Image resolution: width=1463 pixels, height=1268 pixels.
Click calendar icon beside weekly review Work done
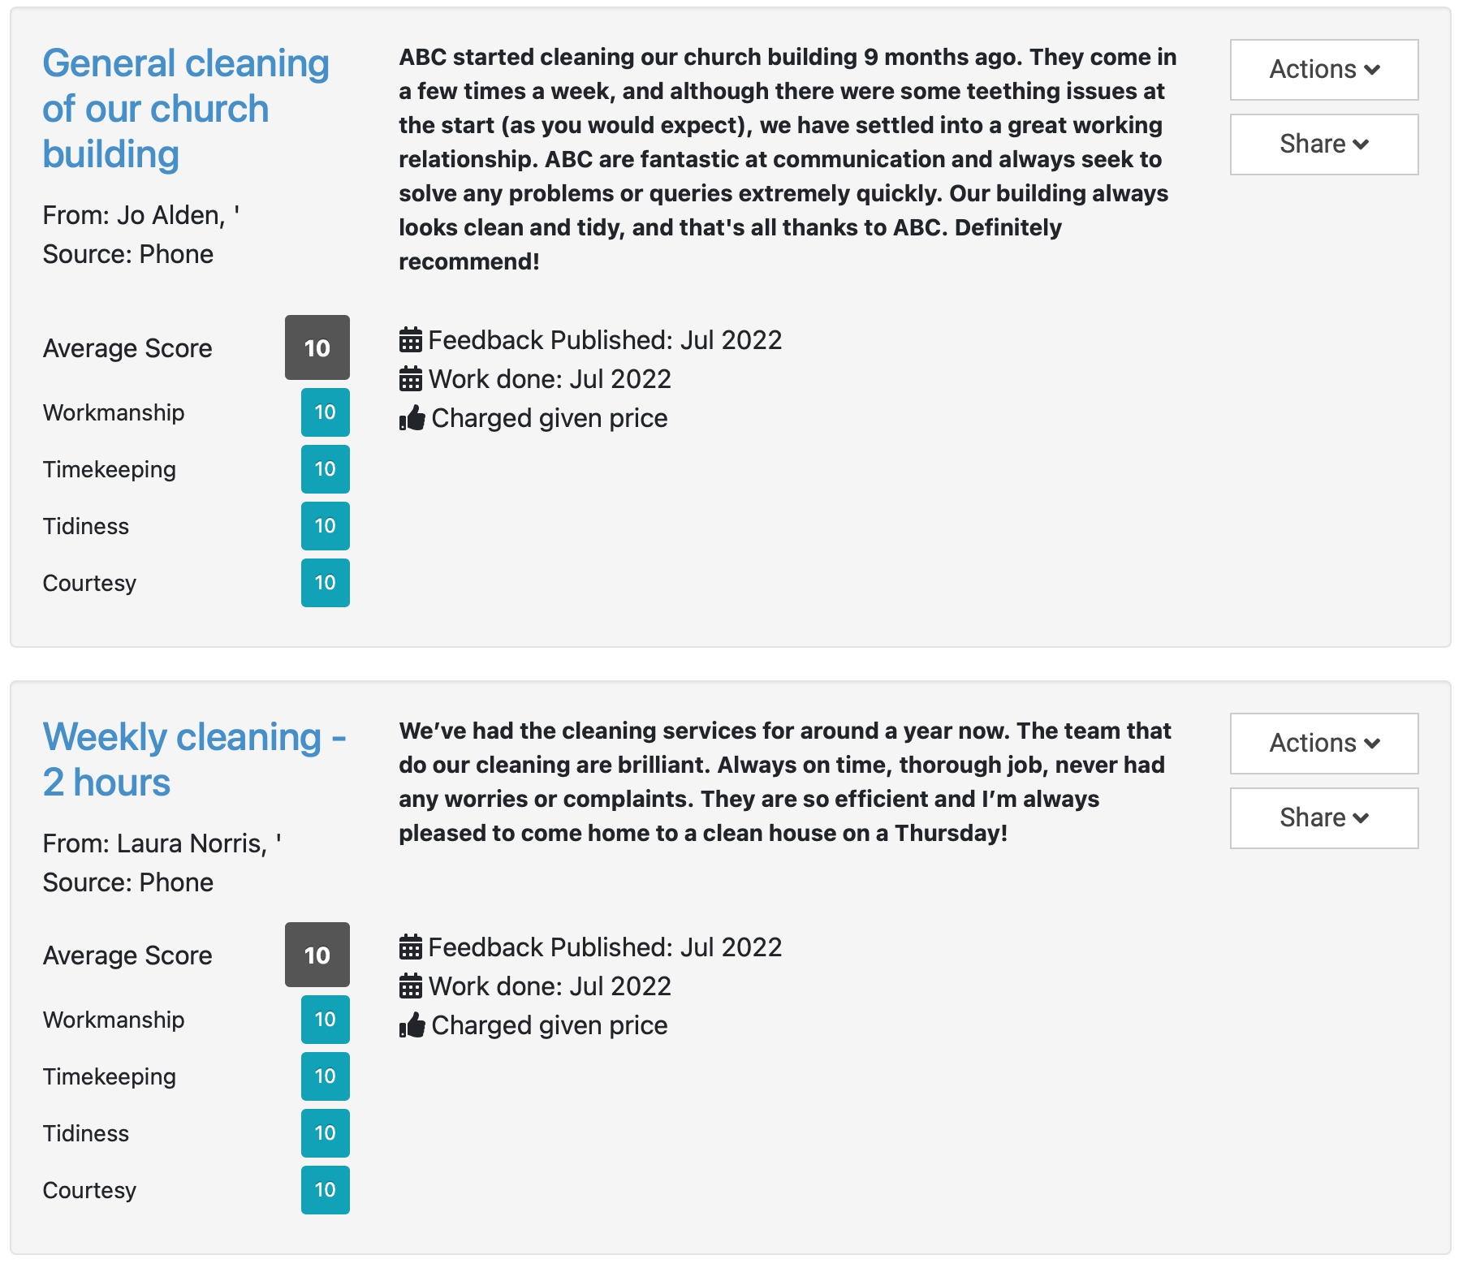tap(411, 986)
